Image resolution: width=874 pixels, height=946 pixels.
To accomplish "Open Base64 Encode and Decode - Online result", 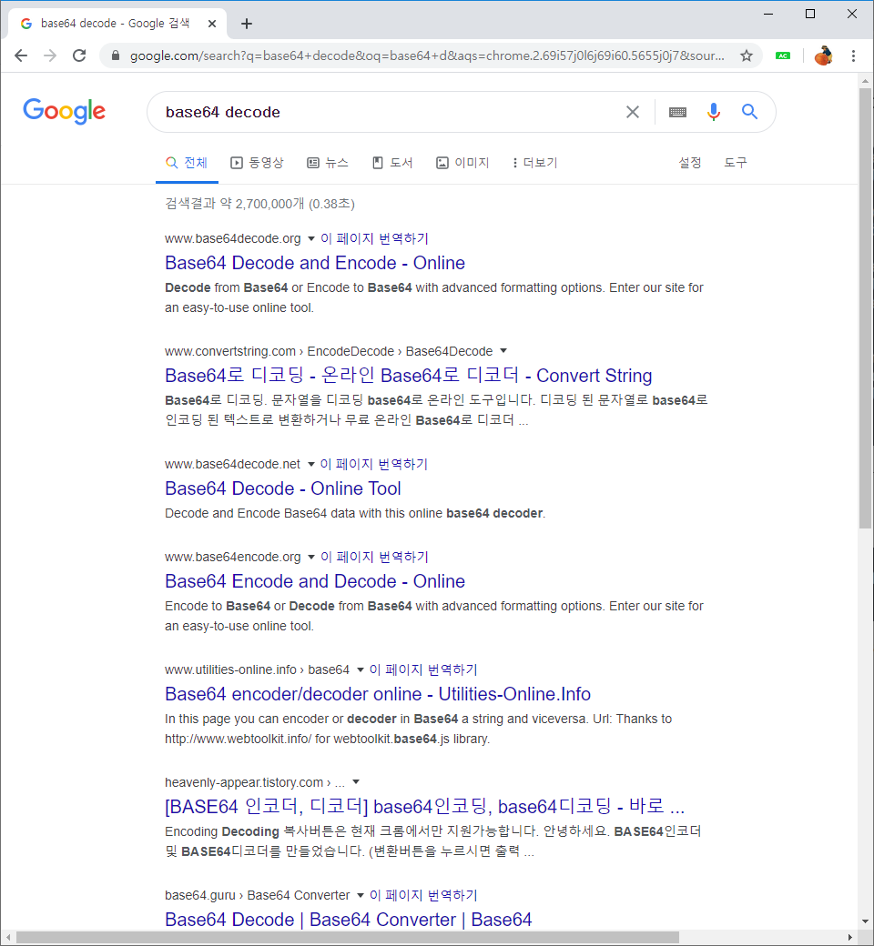I will tap(315, 581).
